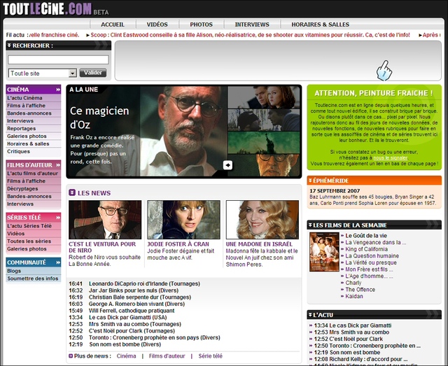Screen dimensions: 448x366
Task: Click the arrow icon in Cinéma sidebar header
Action: click(x=57, y=90)
